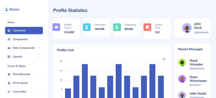Click the red Saved Post bookmark icon
216x98 pixels.
[x=147, y=27]
